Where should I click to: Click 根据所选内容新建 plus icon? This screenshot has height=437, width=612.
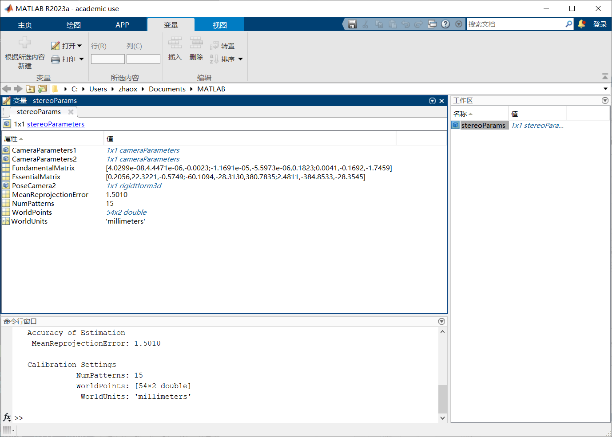[25, 43]
